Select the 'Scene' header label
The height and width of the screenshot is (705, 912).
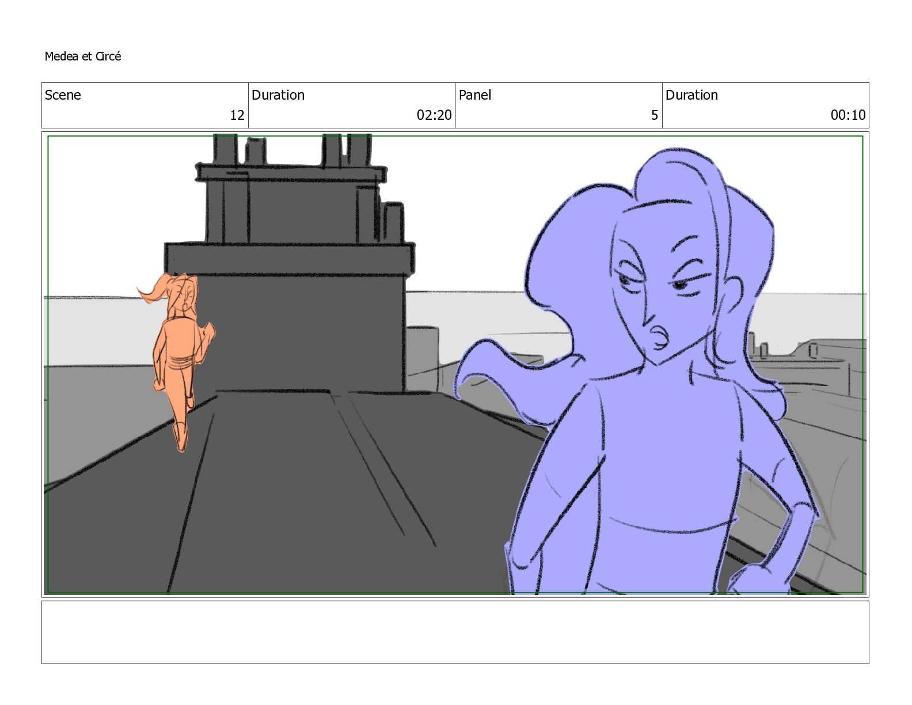63,95
